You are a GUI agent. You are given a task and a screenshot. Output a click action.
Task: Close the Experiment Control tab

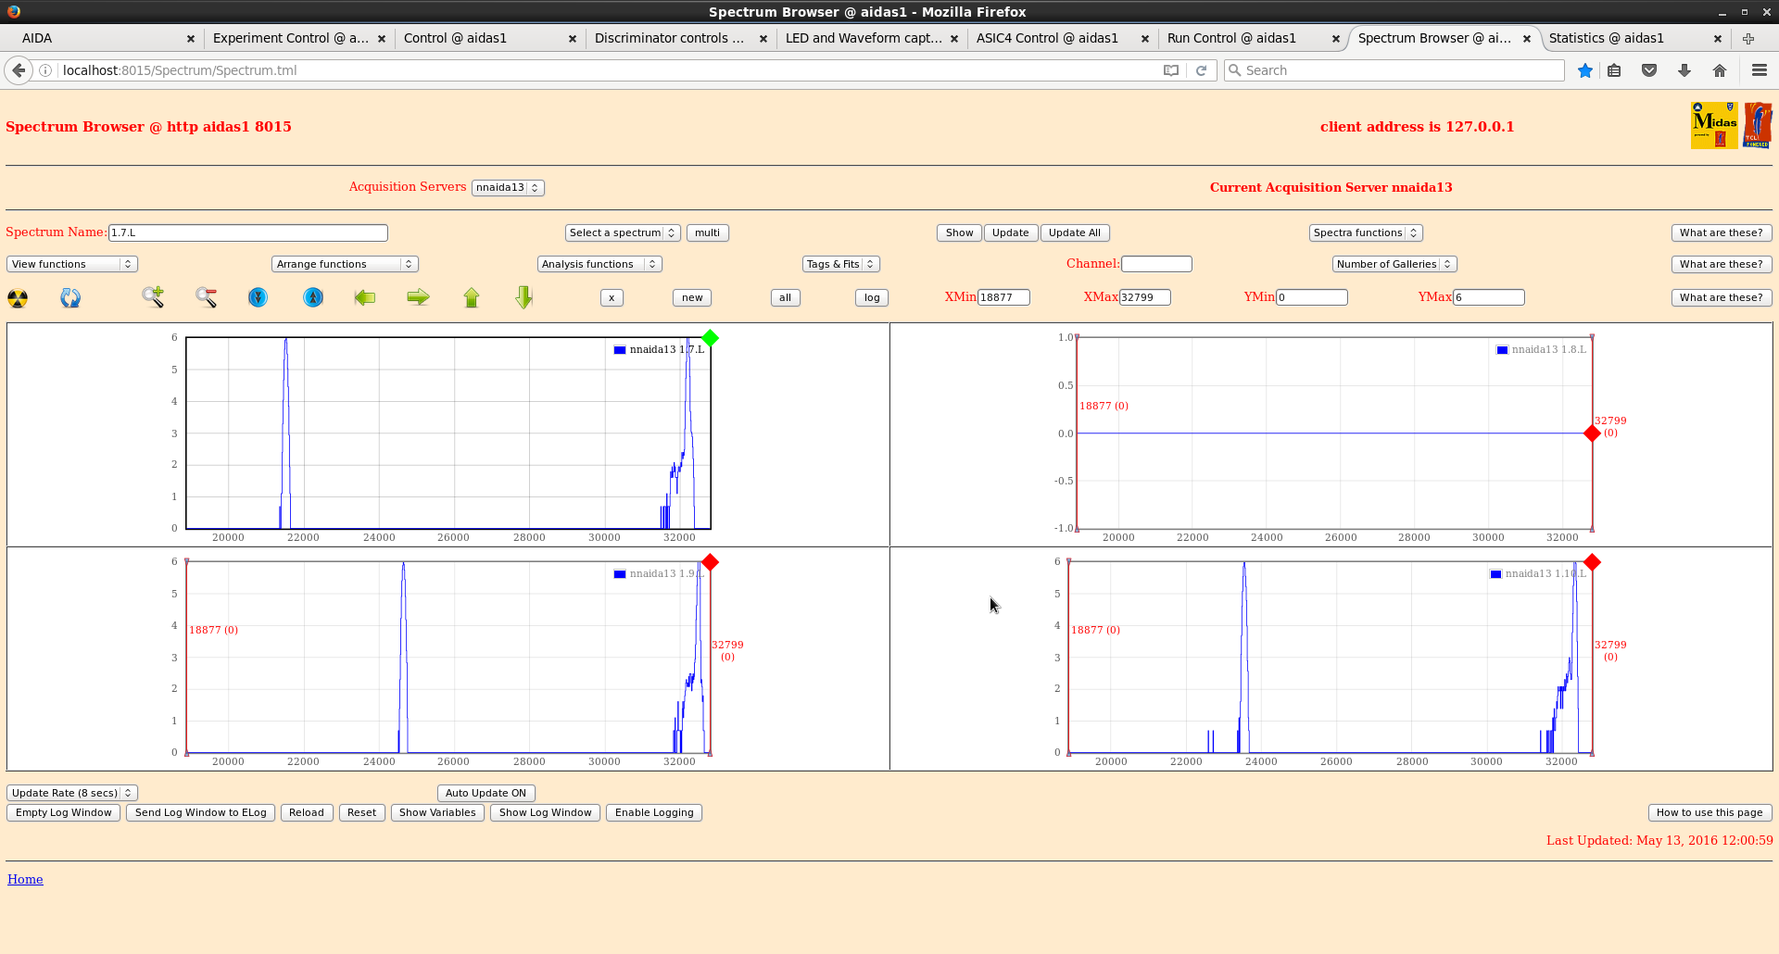[382, 39]
